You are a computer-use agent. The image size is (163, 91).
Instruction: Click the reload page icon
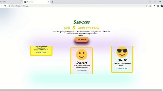(x=5, y=6)
